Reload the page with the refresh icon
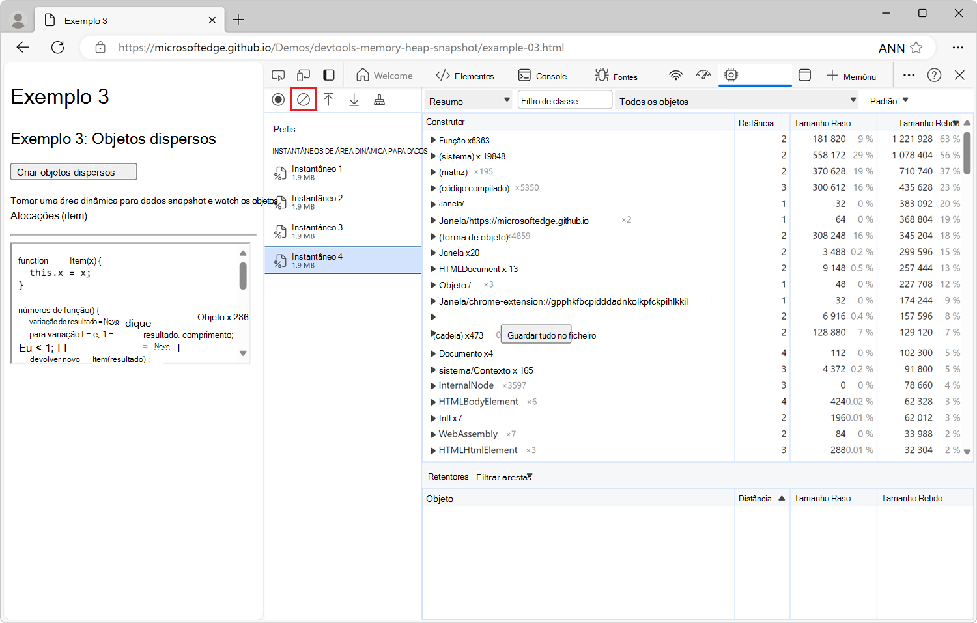 pyautogui.click(x=58, y=48)
